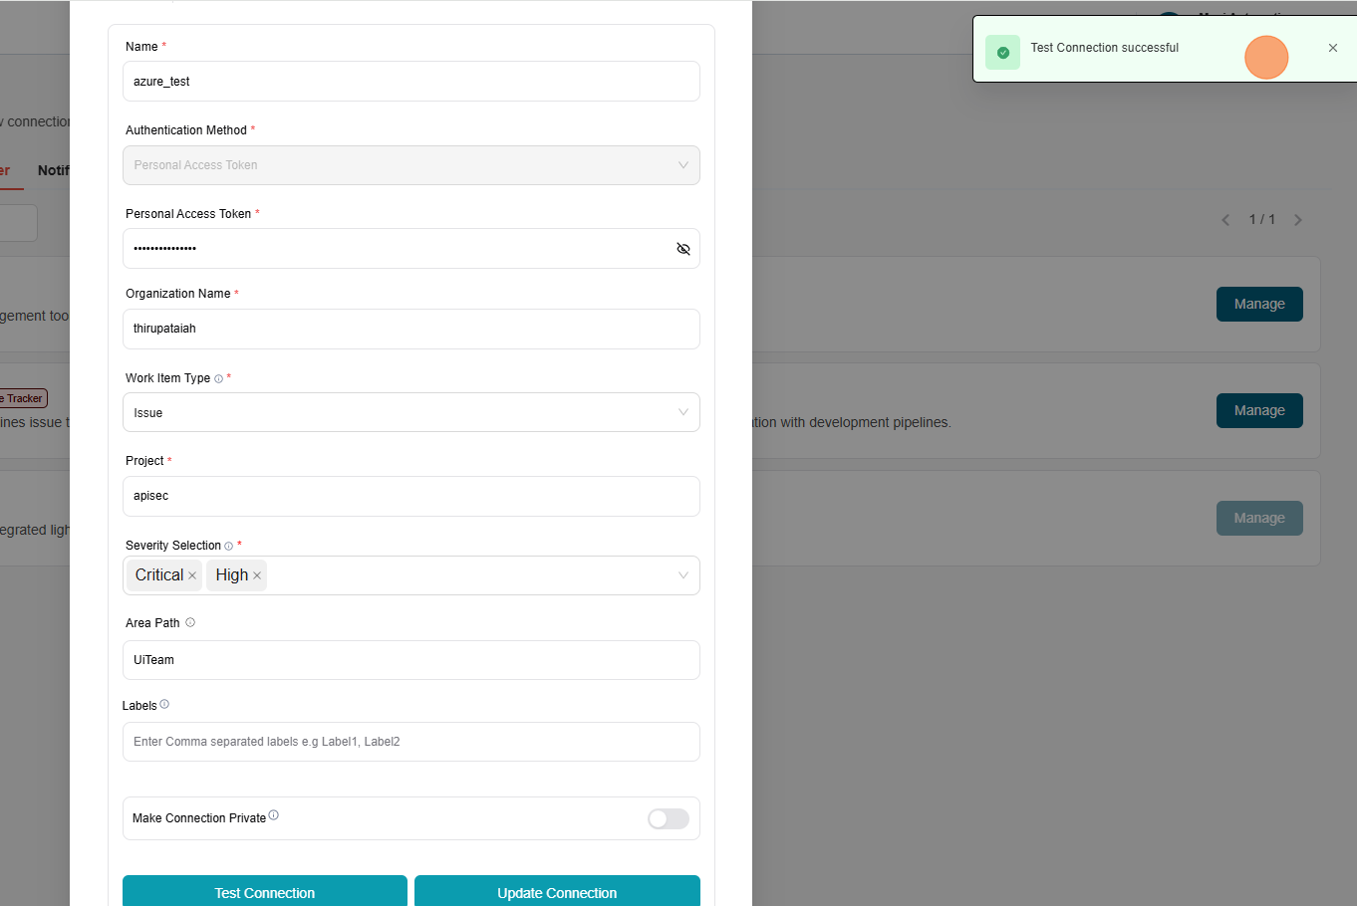Click the Area Path info icon

point(190,622)
